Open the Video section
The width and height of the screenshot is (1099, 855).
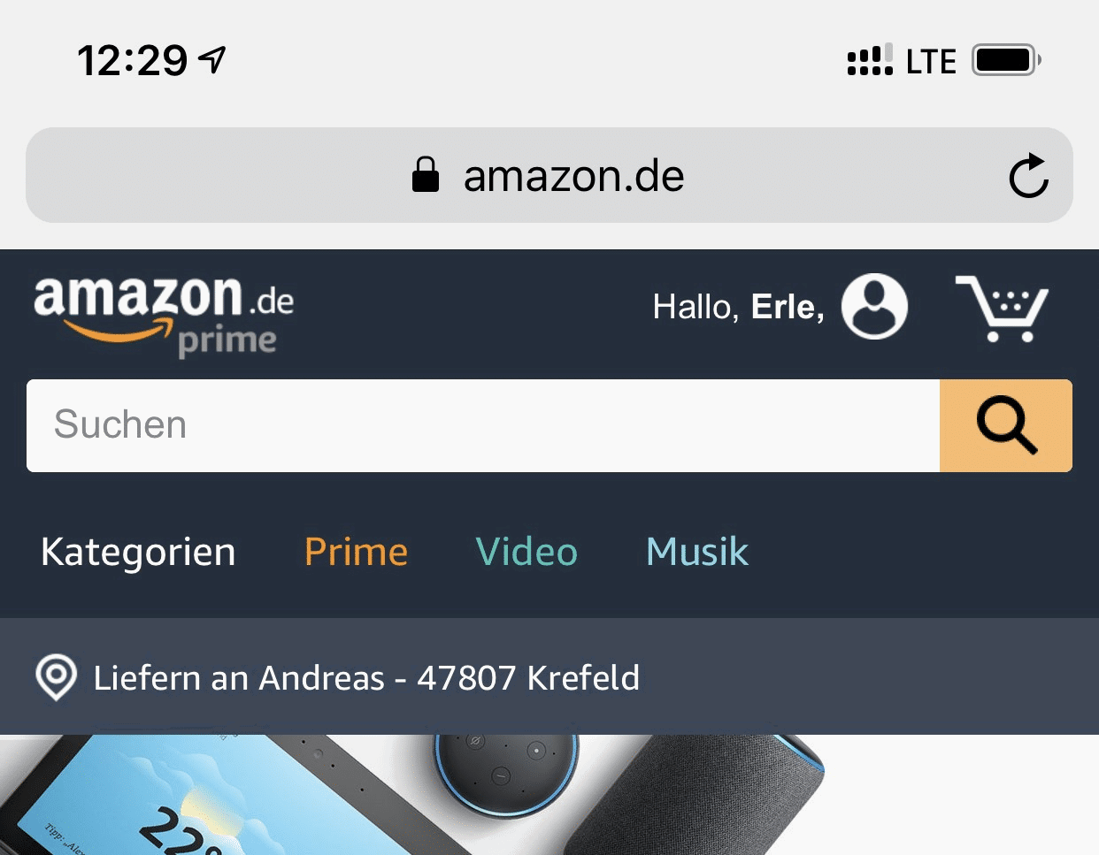pos(526,552)
